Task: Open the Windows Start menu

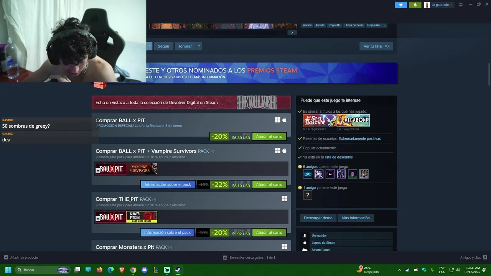Action: tap(8, 270)
